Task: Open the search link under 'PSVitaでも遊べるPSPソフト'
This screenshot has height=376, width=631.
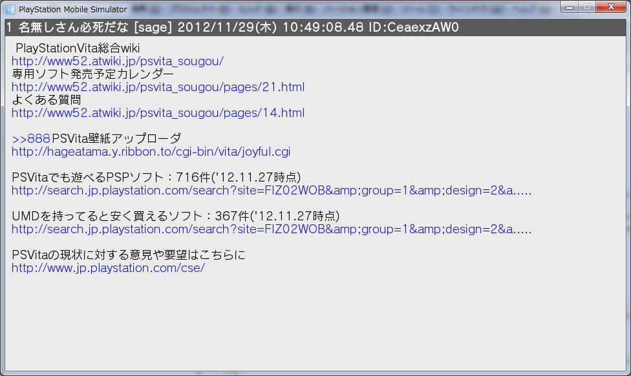Action: coord(272,191)
